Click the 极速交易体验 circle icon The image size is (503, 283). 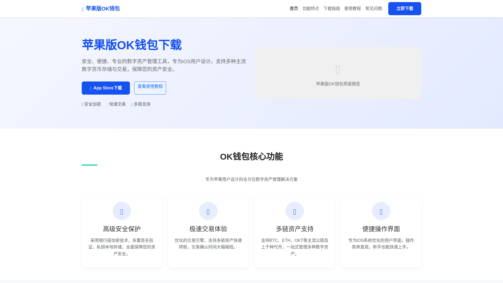coord(208,211)
